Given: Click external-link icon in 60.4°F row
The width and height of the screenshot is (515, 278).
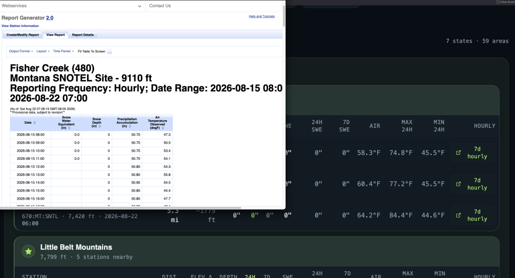Looking at the screenshot, I should pyautogui.click(x=458, y=184).
